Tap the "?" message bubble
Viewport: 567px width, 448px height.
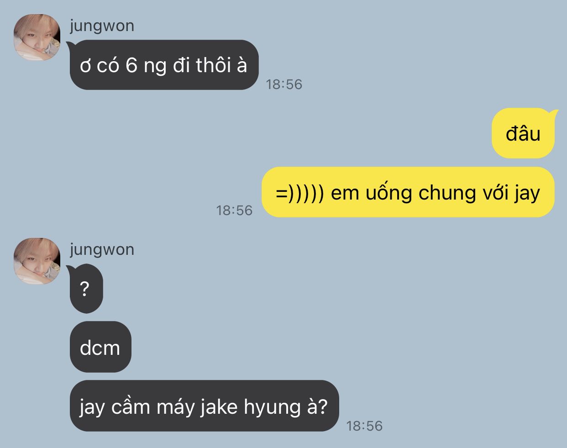pyautogui.click(x=86, y=289)
